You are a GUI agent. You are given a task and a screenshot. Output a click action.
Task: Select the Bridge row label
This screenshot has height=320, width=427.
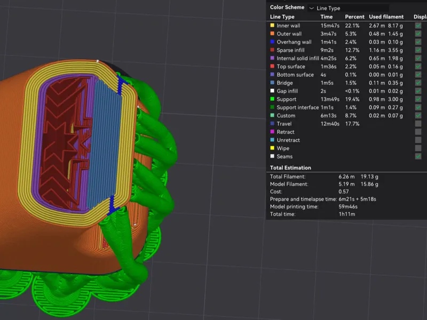pos(285,83)
